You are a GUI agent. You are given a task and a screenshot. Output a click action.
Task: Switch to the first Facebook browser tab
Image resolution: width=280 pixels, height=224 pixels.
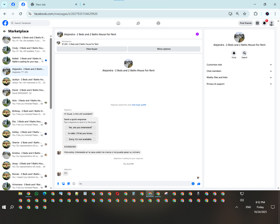point(13,4)
